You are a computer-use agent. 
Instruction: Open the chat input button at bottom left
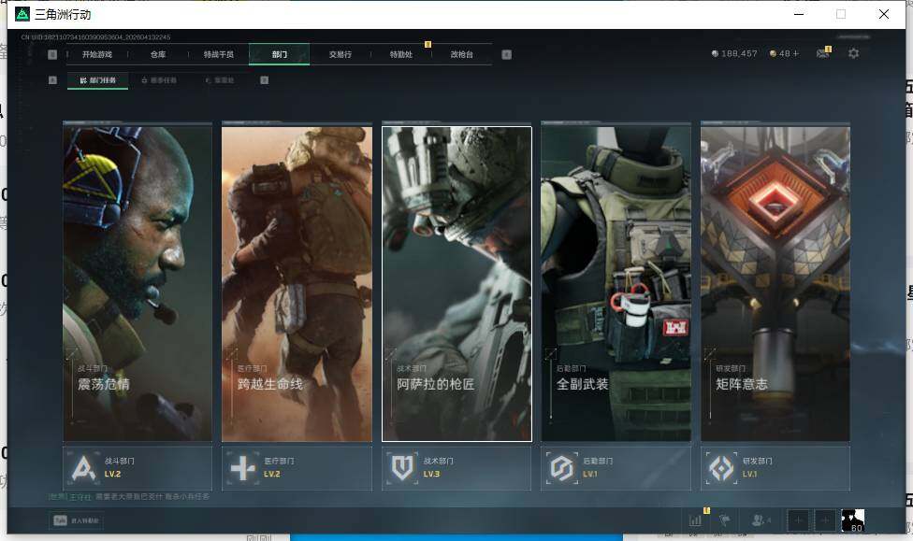click(x=77, y=520)
